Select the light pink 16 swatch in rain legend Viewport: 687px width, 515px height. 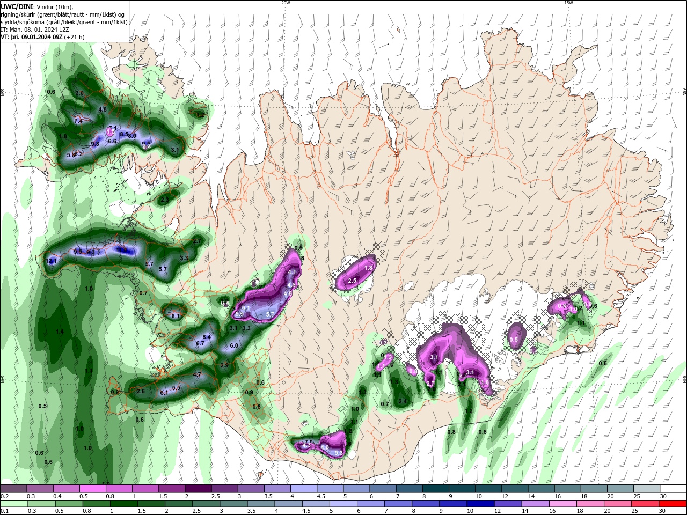(x=563, y=504)
